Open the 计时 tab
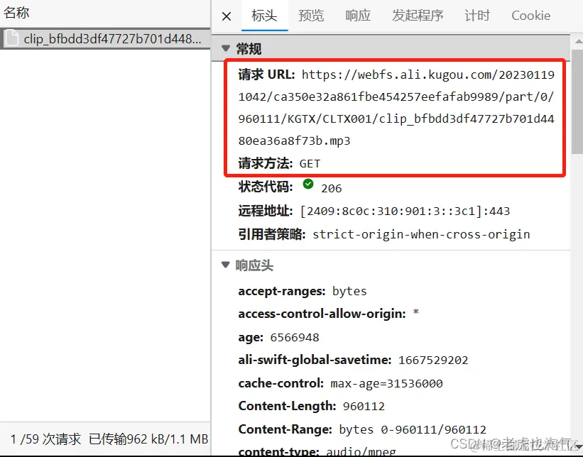This screenshot has height=457, width=583. [477, 16]
